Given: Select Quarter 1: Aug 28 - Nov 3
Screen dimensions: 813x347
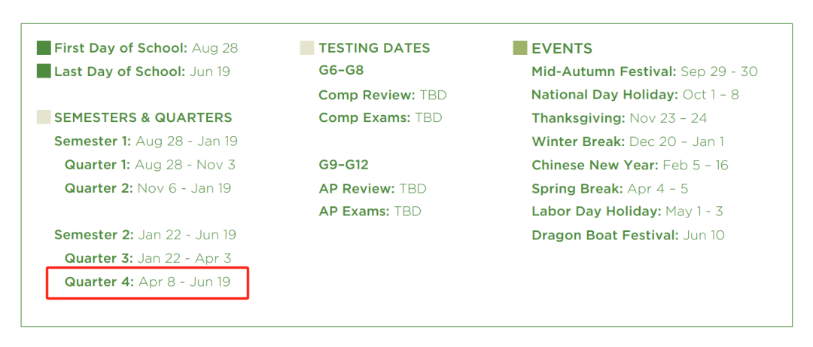Looking at the screenshot, I should [150, 165].
